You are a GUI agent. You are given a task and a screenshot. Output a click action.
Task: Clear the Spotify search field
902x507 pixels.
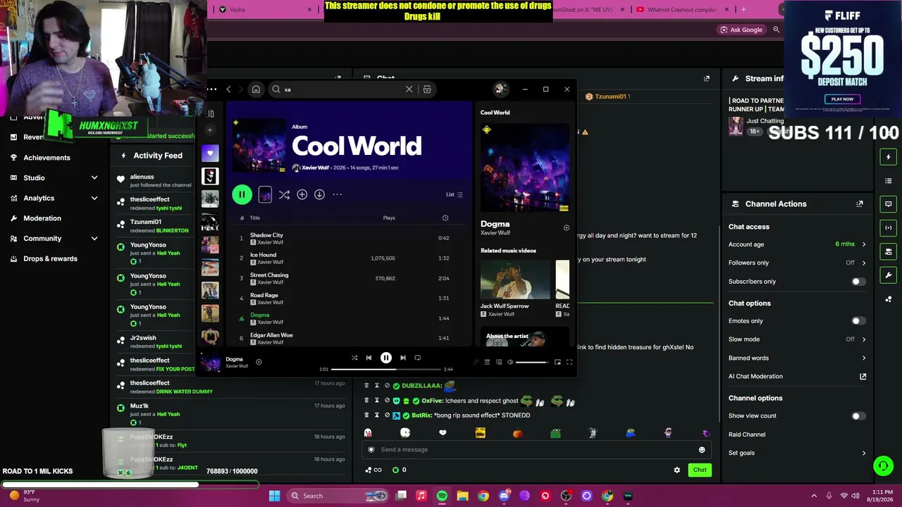click(x=409, y=89)
